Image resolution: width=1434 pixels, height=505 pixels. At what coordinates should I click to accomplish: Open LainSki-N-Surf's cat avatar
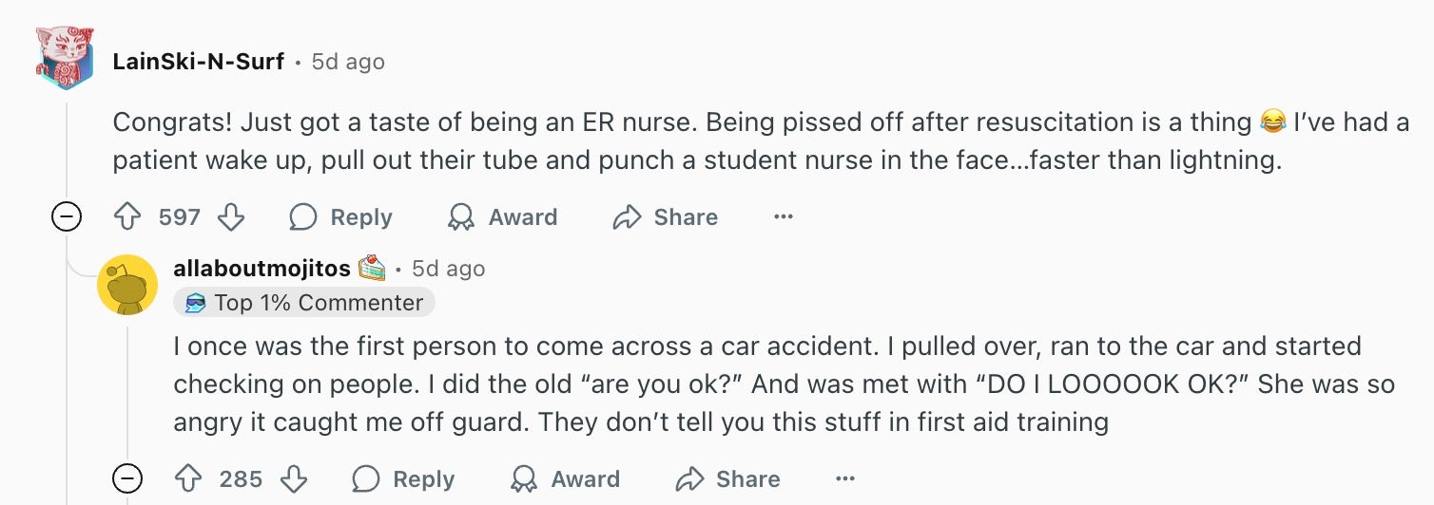pyautogui.click(x=65, y=58)
